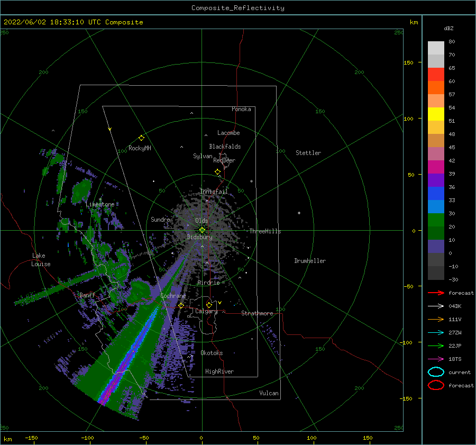Click the Stettler city label

click(x=308, y=153)
